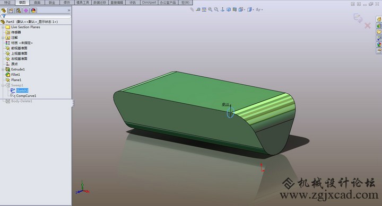Image resolution: width=382 pixels, height=206 pixels.
Task: Expand the Extrude1 feature node
Action: pyautogui.click(x=3, y=69)
